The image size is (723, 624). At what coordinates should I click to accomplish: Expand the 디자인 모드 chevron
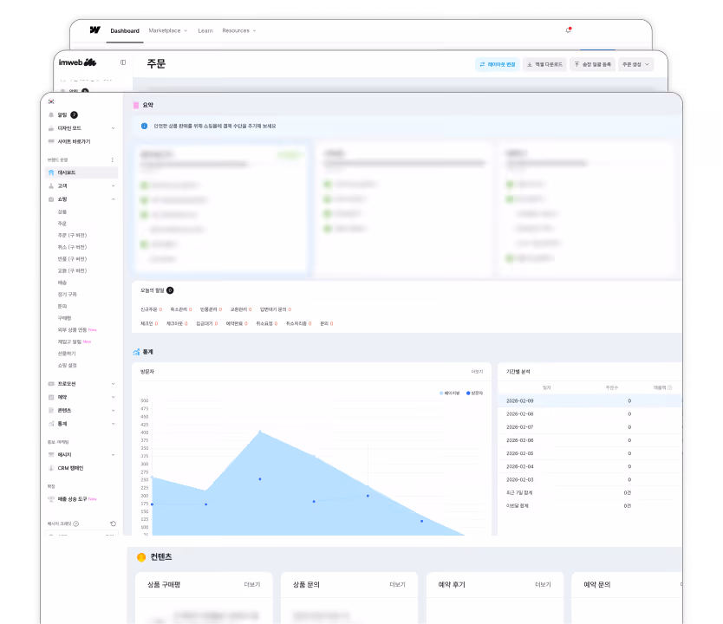[113, 128]
